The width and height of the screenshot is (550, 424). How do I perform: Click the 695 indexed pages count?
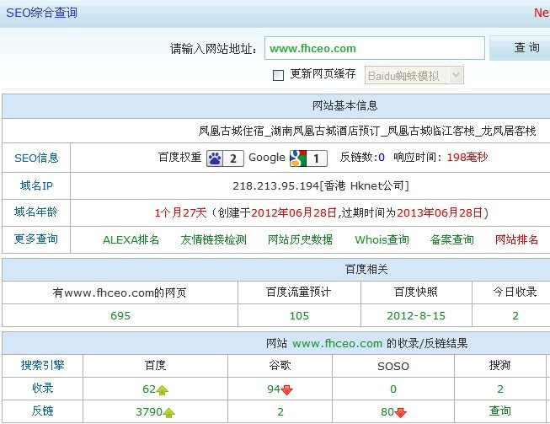tap(120, 315)
